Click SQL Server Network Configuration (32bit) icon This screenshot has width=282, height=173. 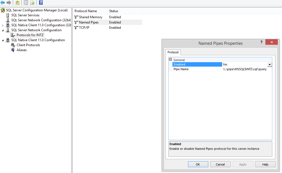[8, 20]
